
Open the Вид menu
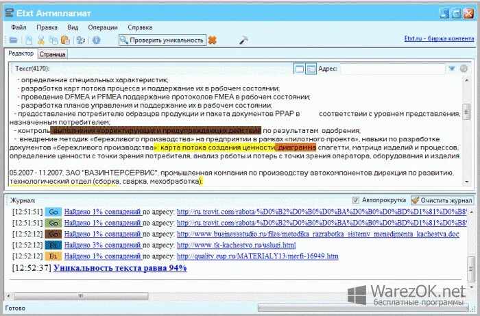tap(73, 27)
